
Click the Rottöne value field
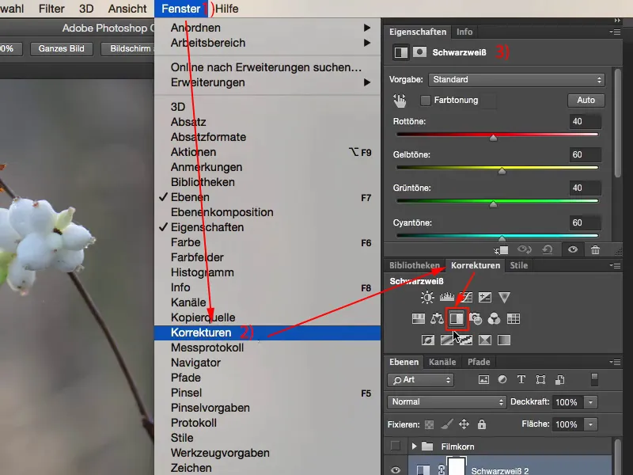[x=585, y=122]
